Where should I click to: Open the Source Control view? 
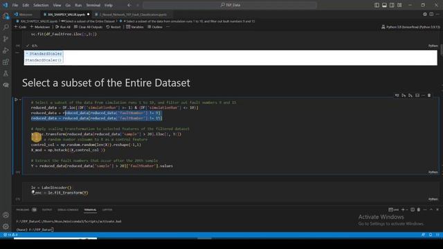(x=6, y=39)
